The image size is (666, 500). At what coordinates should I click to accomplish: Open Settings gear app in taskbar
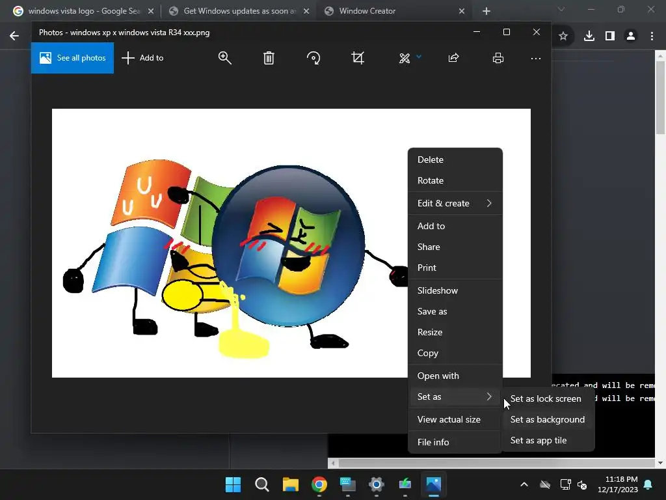(377, 484)
